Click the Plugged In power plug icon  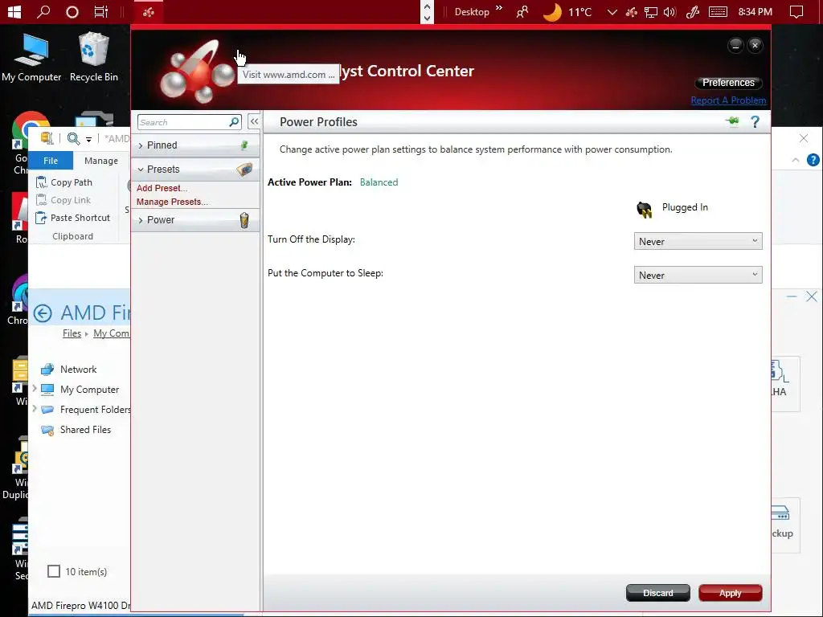click(x=644, y=210)
